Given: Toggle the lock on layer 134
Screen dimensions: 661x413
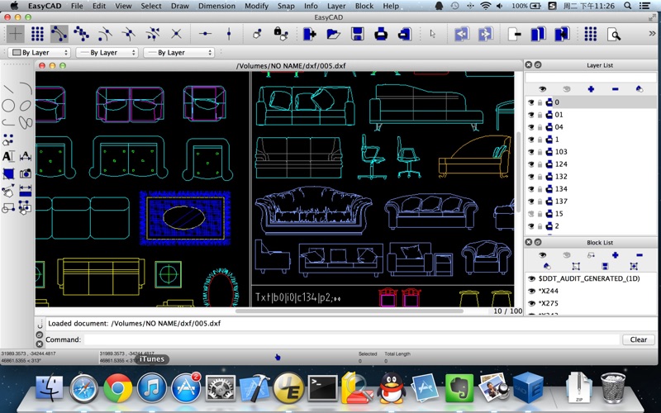Looking at the screenshot, I should point(540,189).
